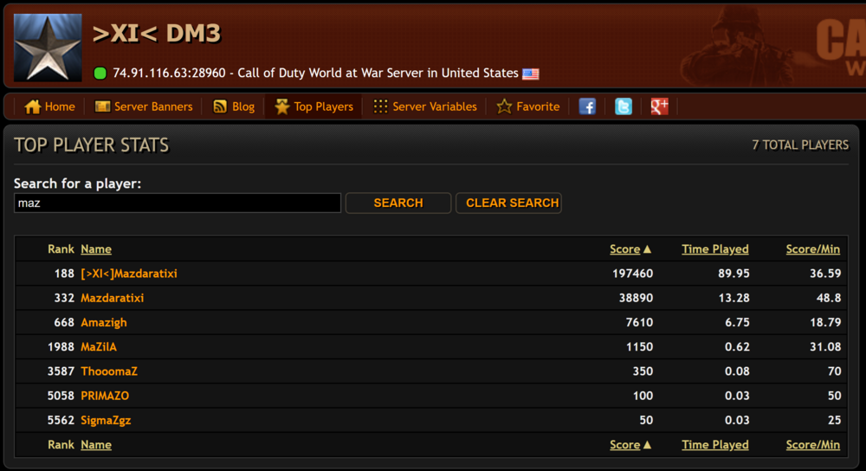Screen dimensions: 866x471
Task: Share the server on Twitter
Action: pos(624,106)
